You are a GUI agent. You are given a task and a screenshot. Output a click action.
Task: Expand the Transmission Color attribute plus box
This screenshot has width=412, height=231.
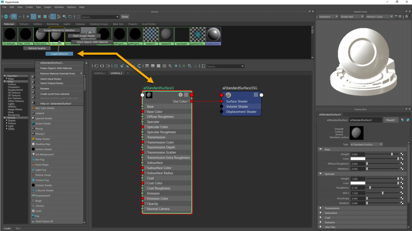point(145,142)
